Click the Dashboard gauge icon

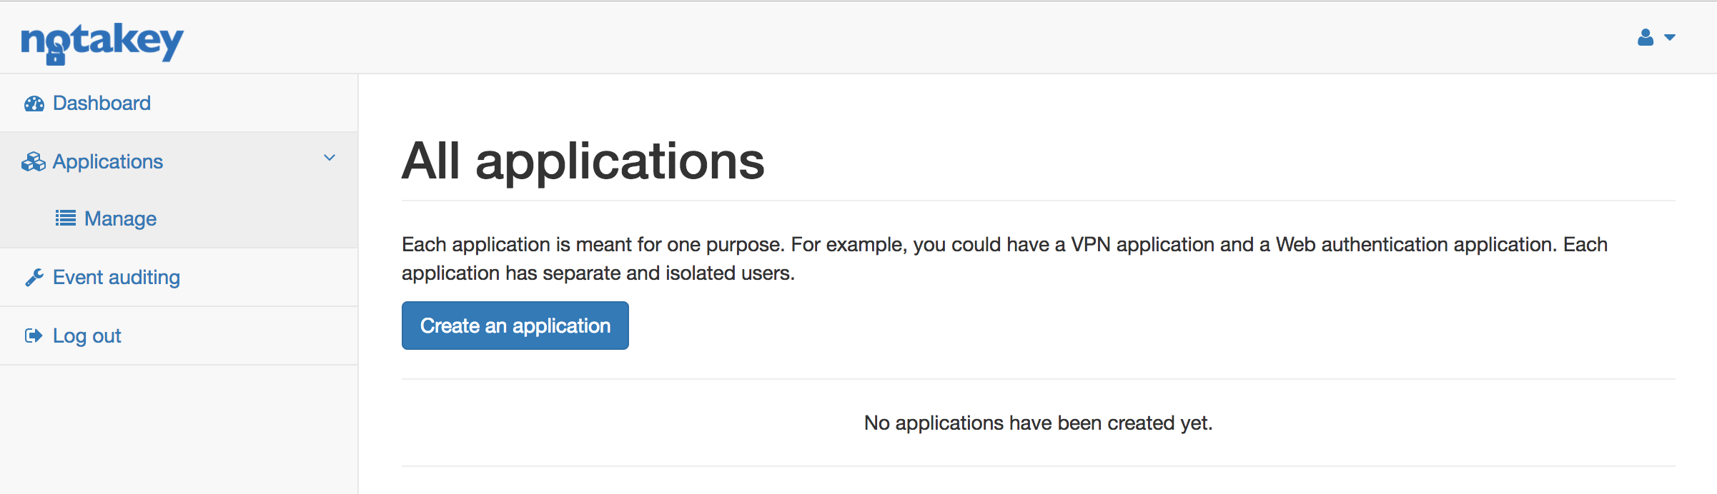(34, 104)
